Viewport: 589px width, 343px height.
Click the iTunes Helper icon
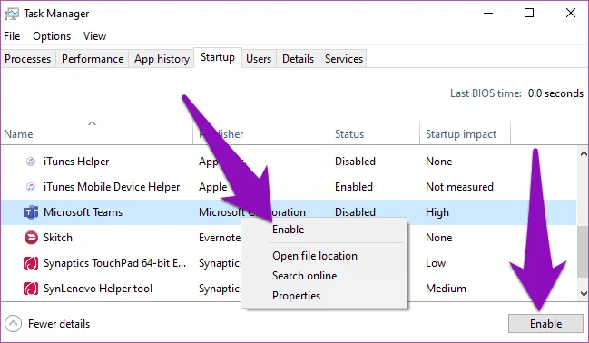pos(31,162)
